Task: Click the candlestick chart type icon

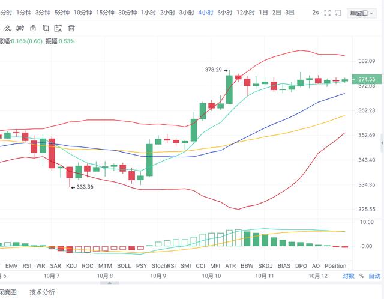Action: tap(20, 28)
